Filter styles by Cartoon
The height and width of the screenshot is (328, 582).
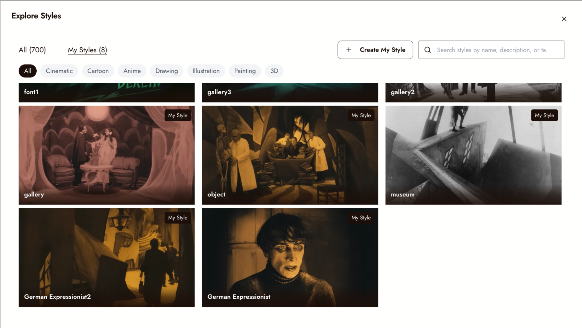coord(98,71)
